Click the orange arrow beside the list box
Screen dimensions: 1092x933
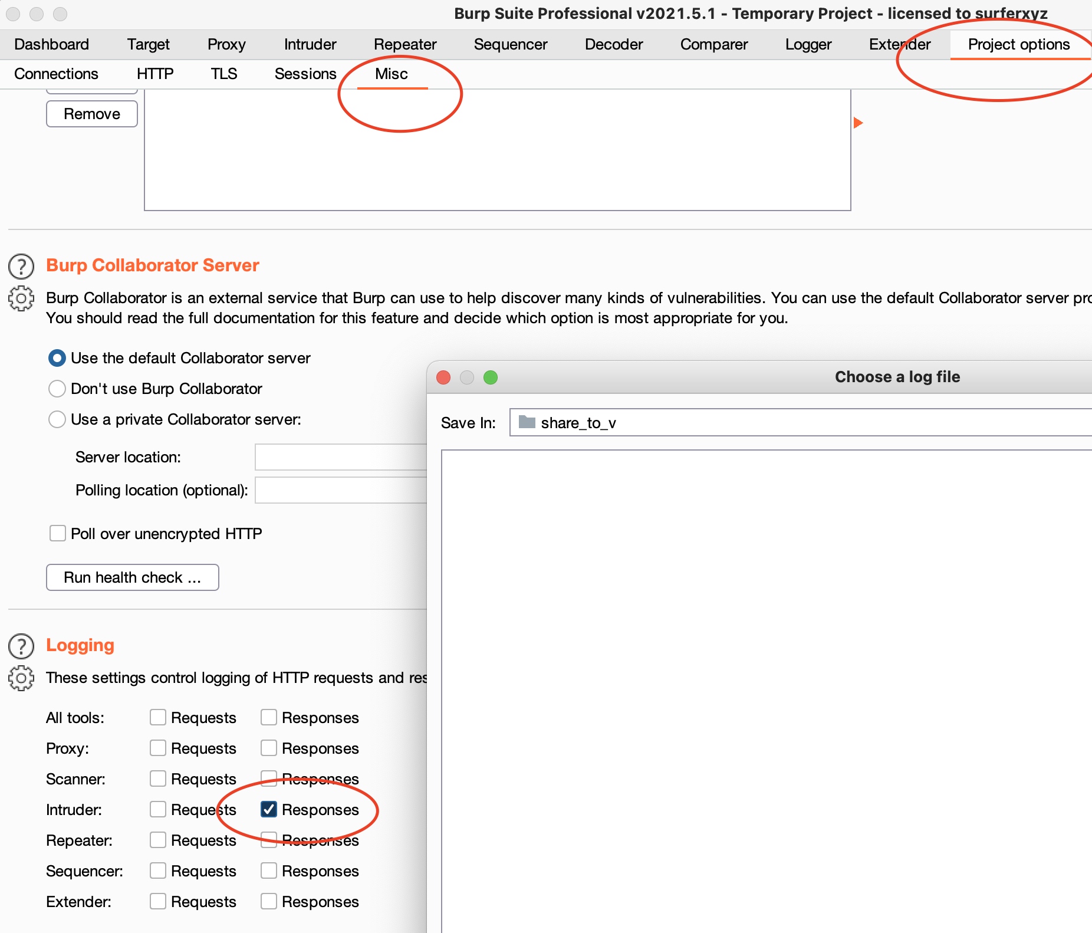click(858, 123)
